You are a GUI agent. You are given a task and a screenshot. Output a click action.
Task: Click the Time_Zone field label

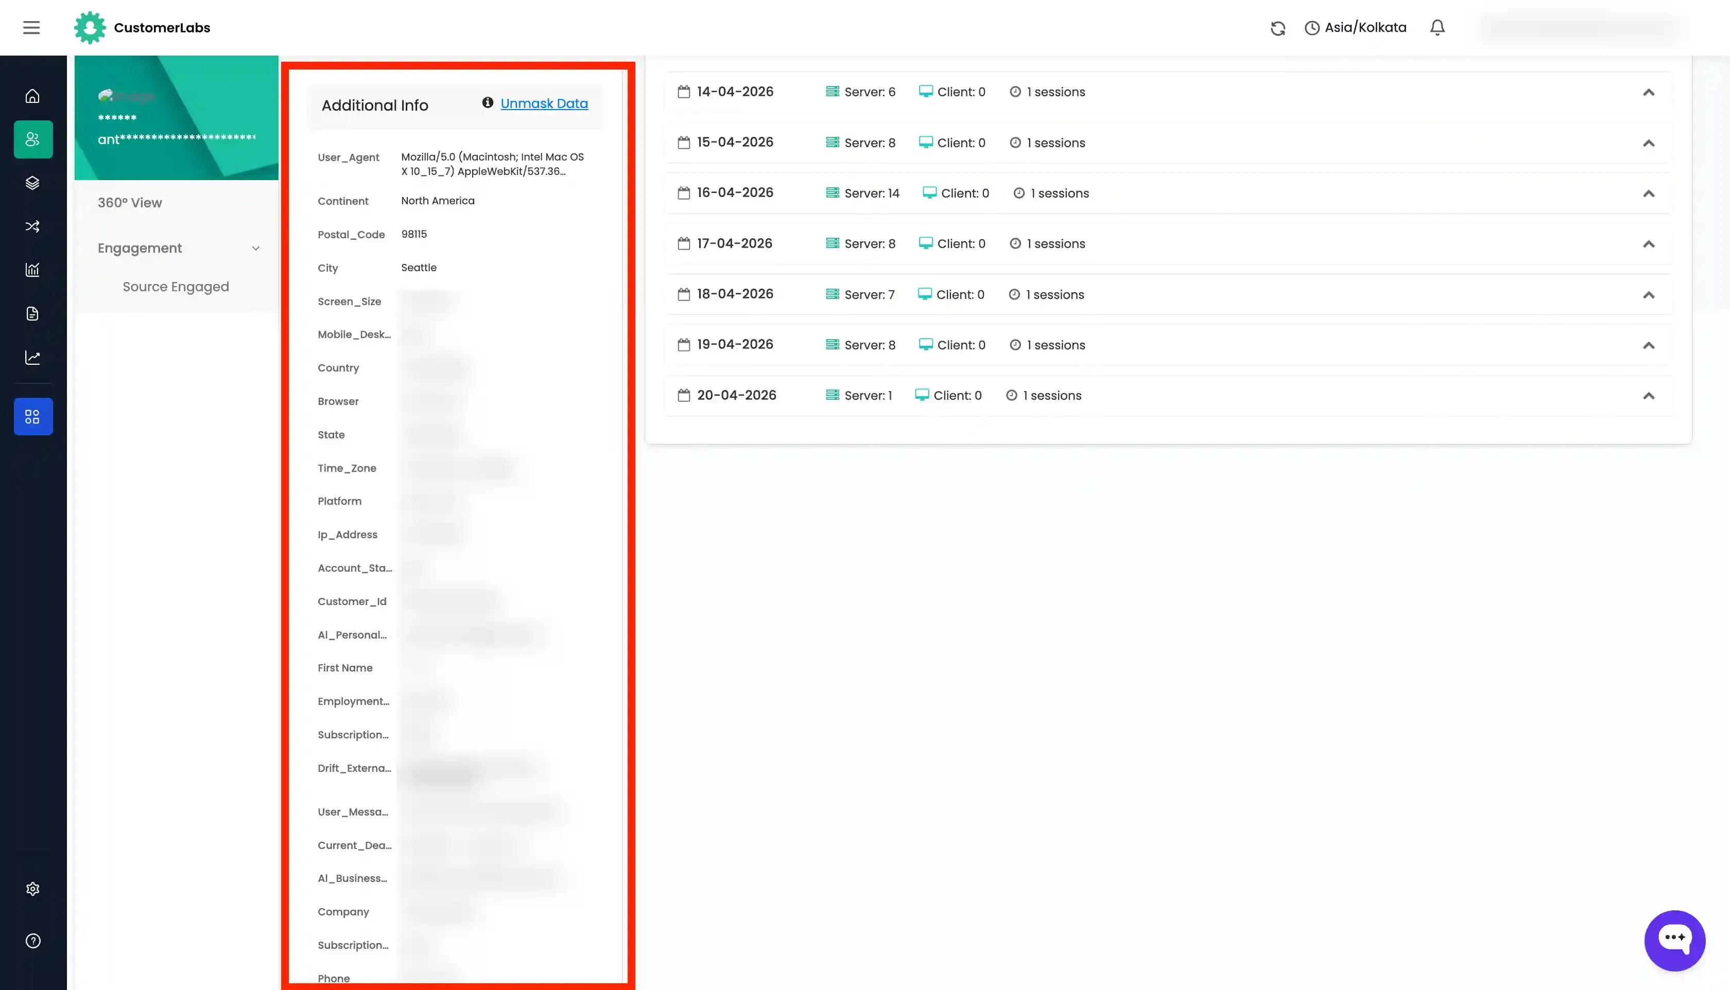(x=347, y=468)
